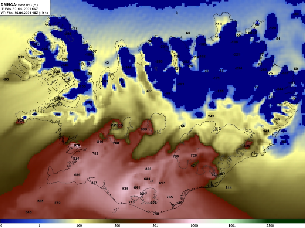This screenshot has height=228, width=305.
Task: Click the offshore value 54 in the northeast
Action: (x=278, y=39)
